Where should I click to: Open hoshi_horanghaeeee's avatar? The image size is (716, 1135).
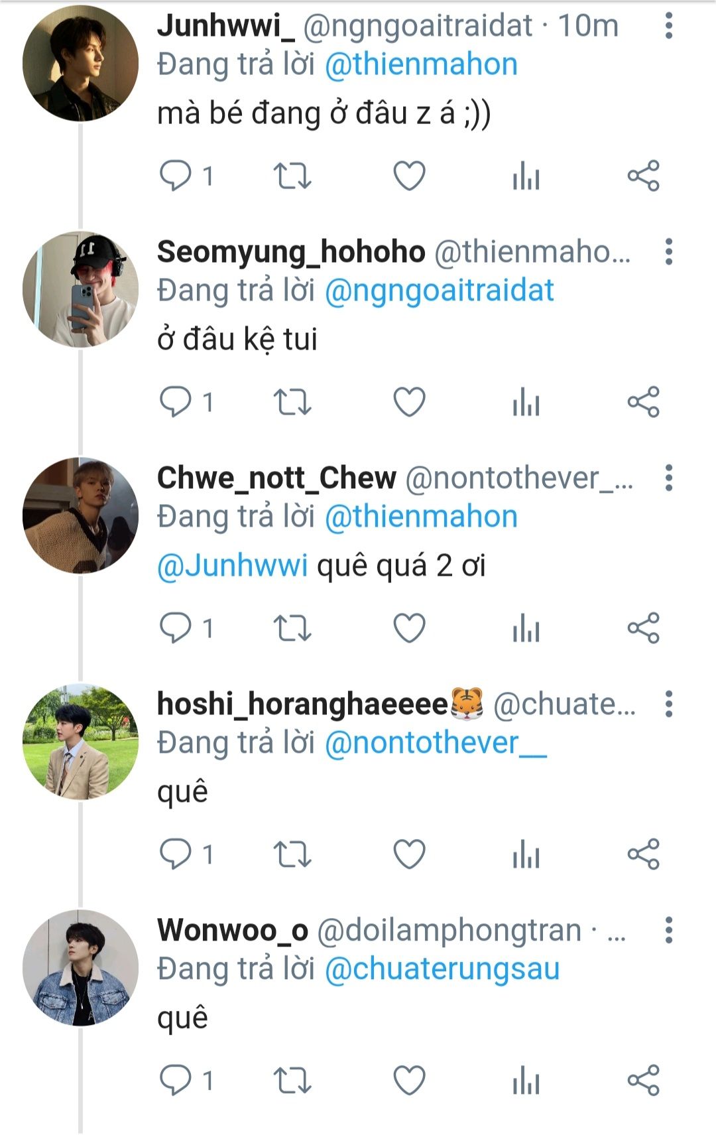(80, 742)
